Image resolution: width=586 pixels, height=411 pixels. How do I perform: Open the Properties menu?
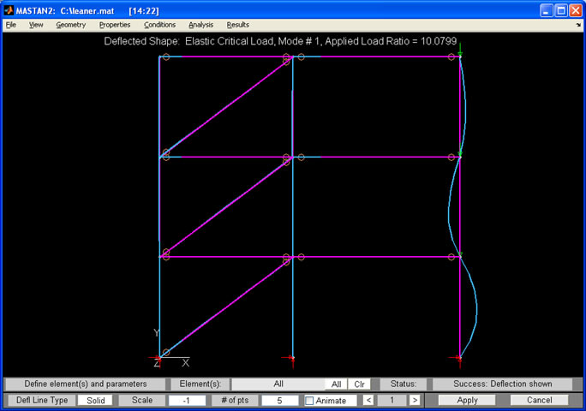coord(115,25)
